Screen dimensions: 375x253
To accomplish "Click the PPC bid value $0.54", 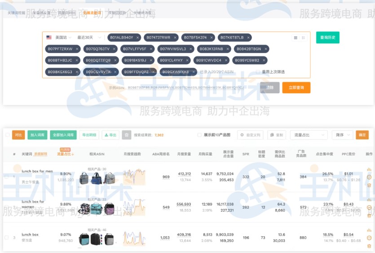I will point(349,235).
